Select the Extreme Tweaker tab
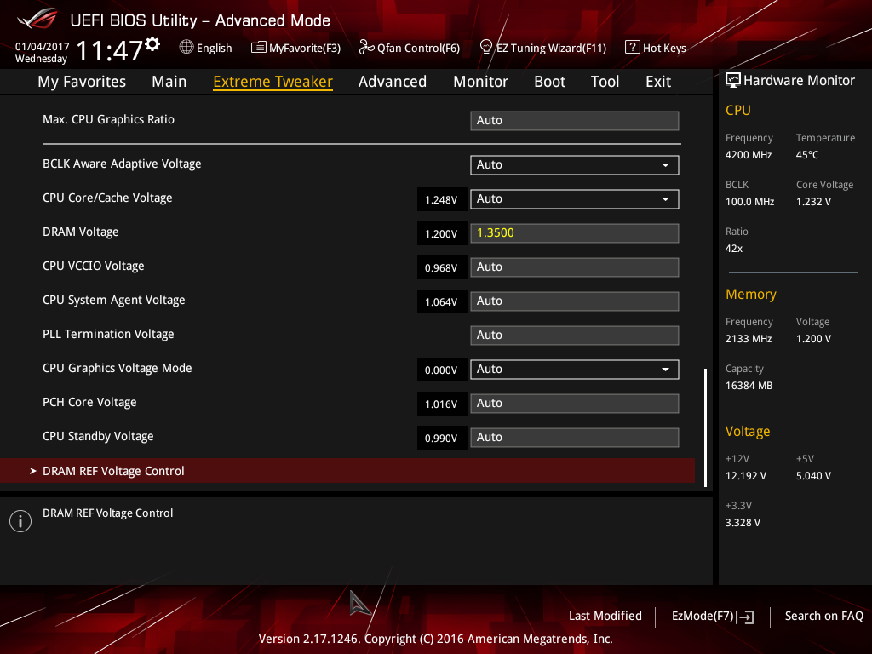Viewport: 872px width, 654px height. pos(273,82)
